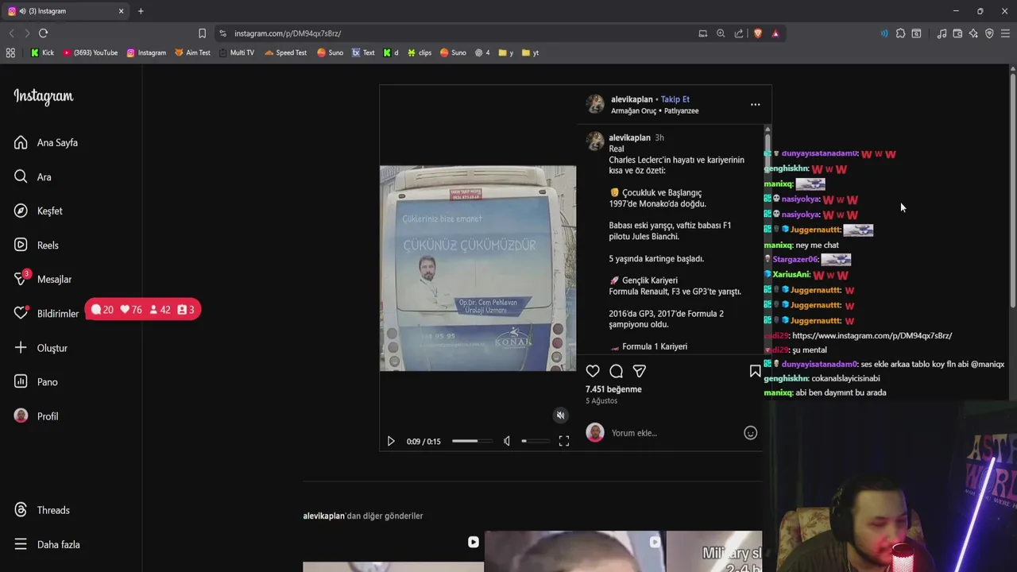
Task: Open 7.451 beğenme likes list
Action: (613, 389)
